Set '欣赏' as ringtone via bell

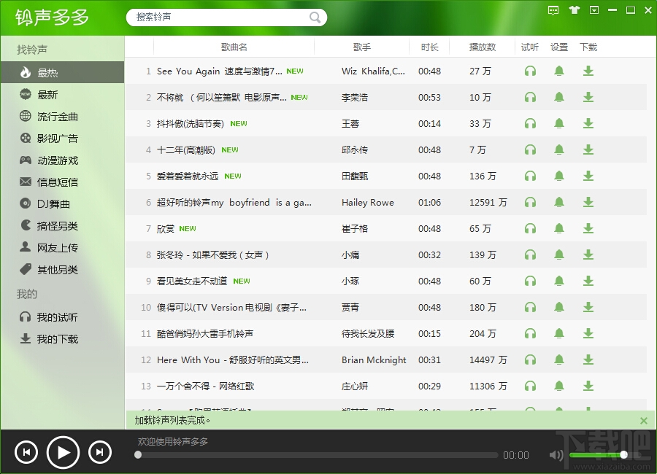[x=559, y=229]
